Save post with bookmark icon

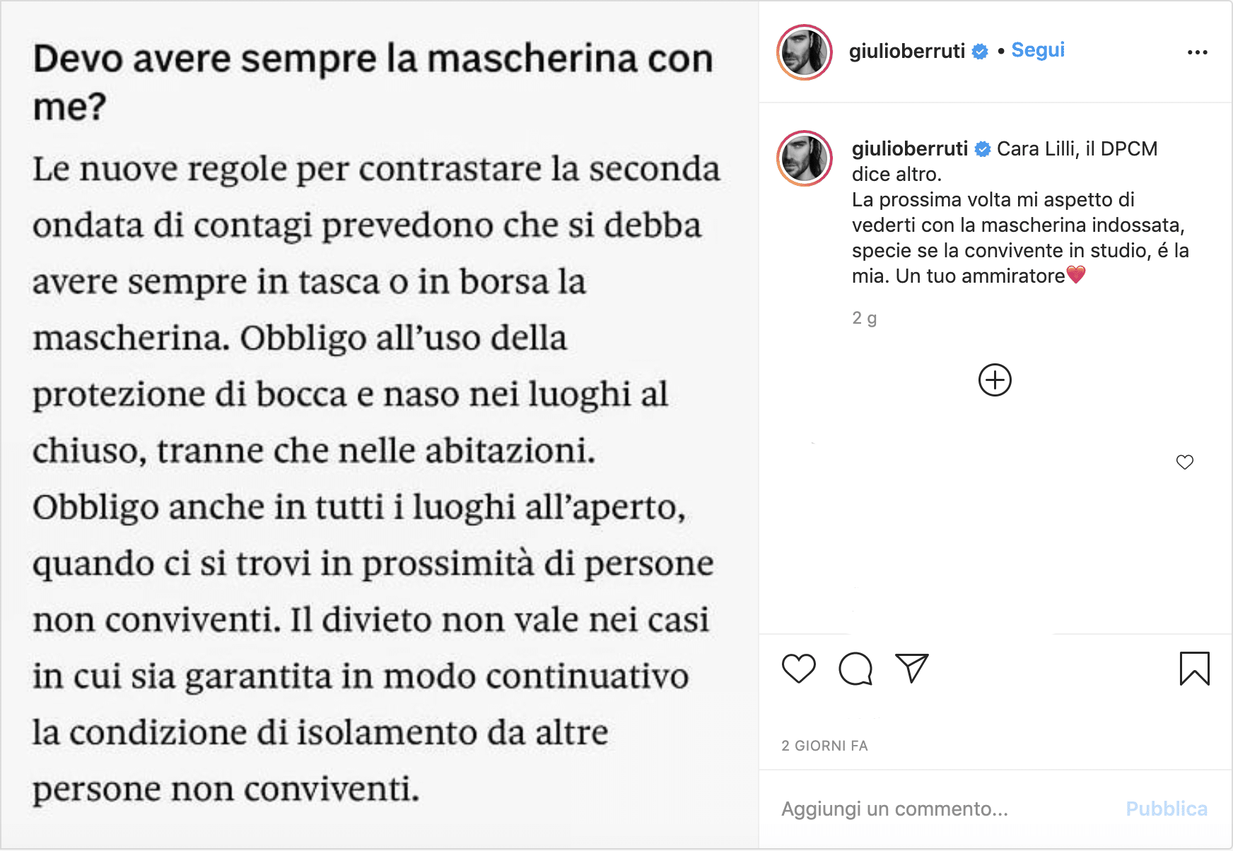point(1194,669)
